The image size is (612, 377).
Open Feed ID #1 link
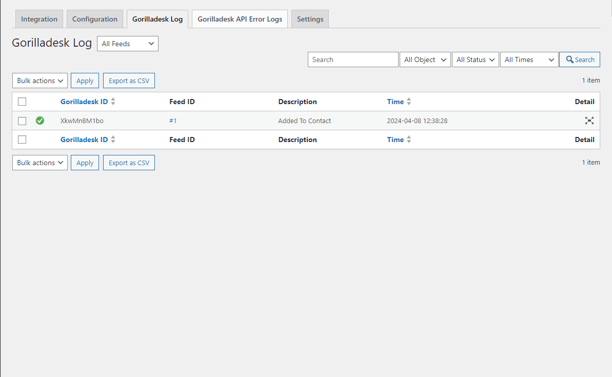[x=173, y=121]
